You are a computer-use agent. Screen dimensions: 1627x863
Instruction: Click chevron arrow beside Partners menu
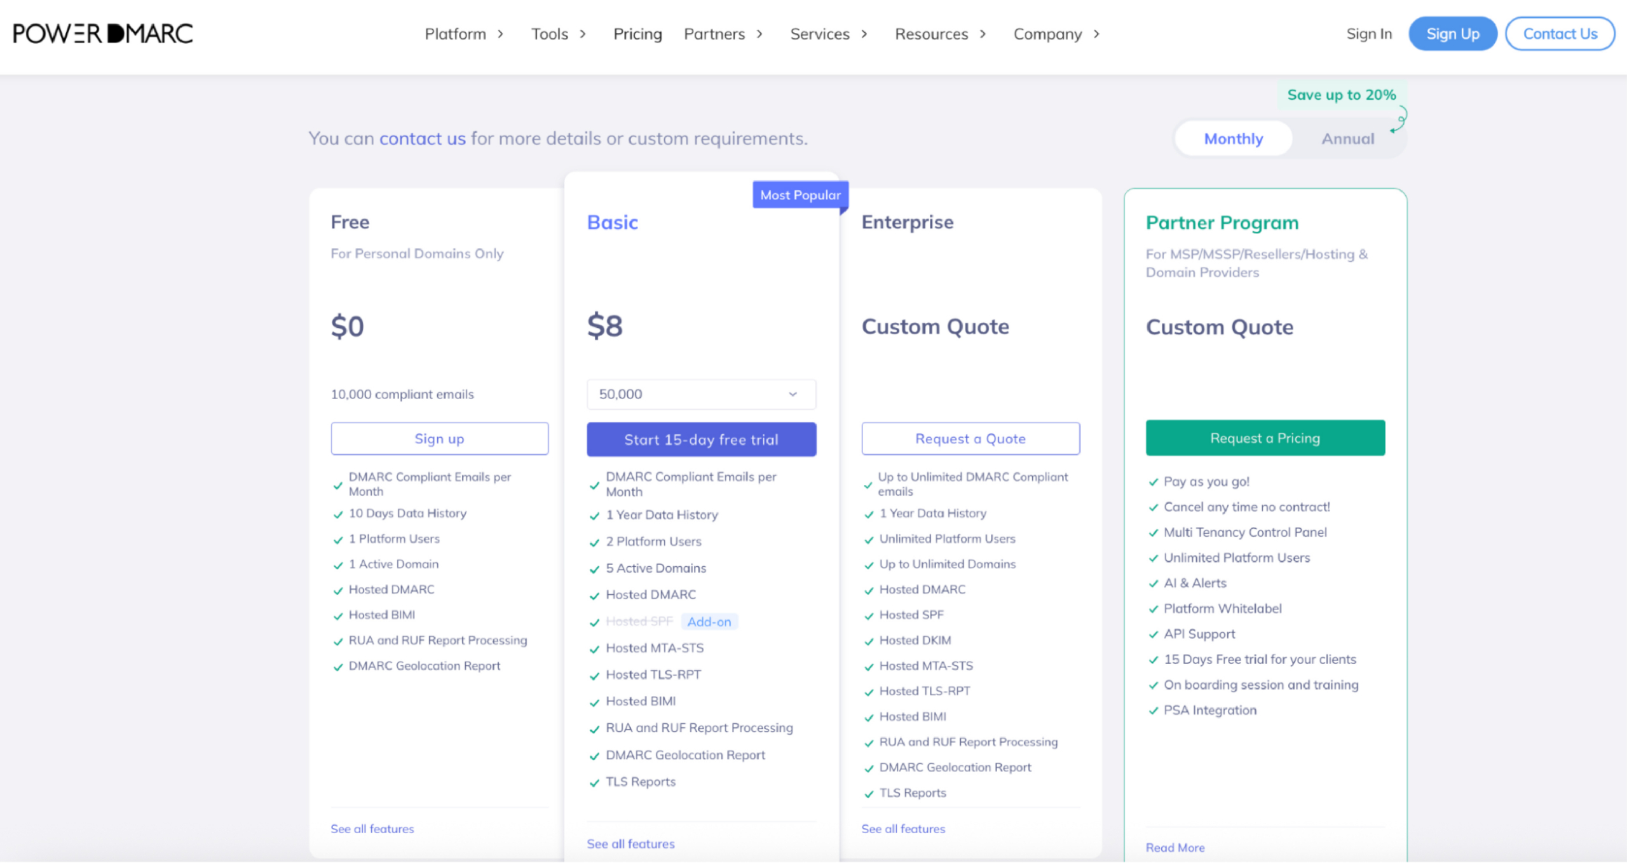click(x=759, y=34)
